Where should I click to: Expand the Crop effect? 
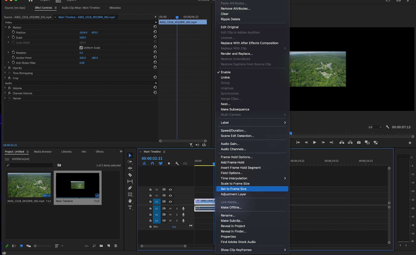coord(5,78)
